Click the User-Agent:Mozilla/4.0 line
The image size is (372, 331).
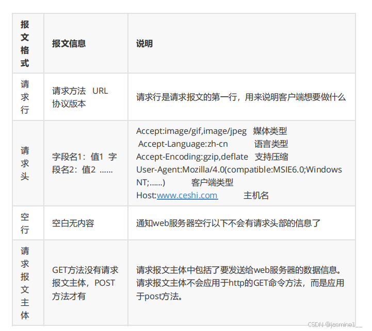click(239, 169)
